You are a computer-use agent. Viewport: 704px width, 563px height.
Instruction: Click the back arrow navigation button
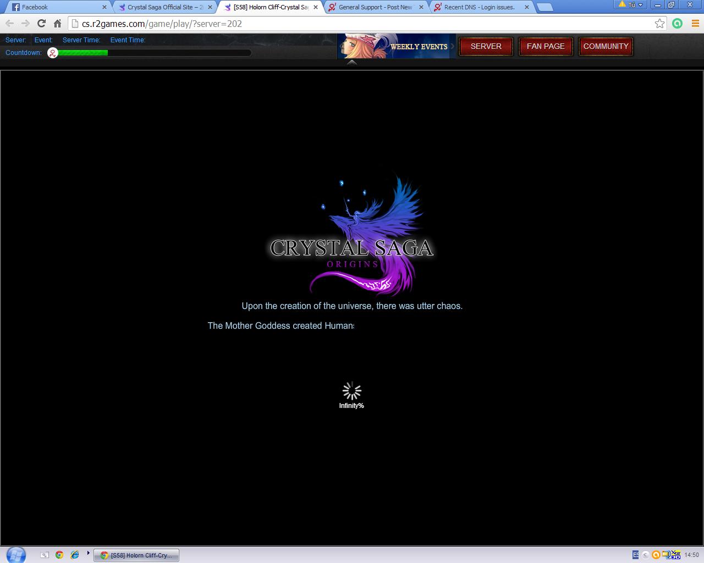point(10,23)
